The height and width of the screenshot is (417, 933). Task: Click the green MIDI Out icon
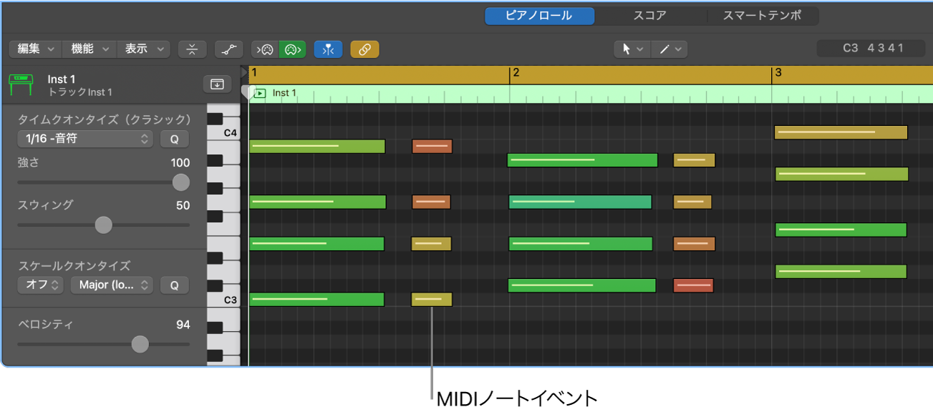[292, 49]
